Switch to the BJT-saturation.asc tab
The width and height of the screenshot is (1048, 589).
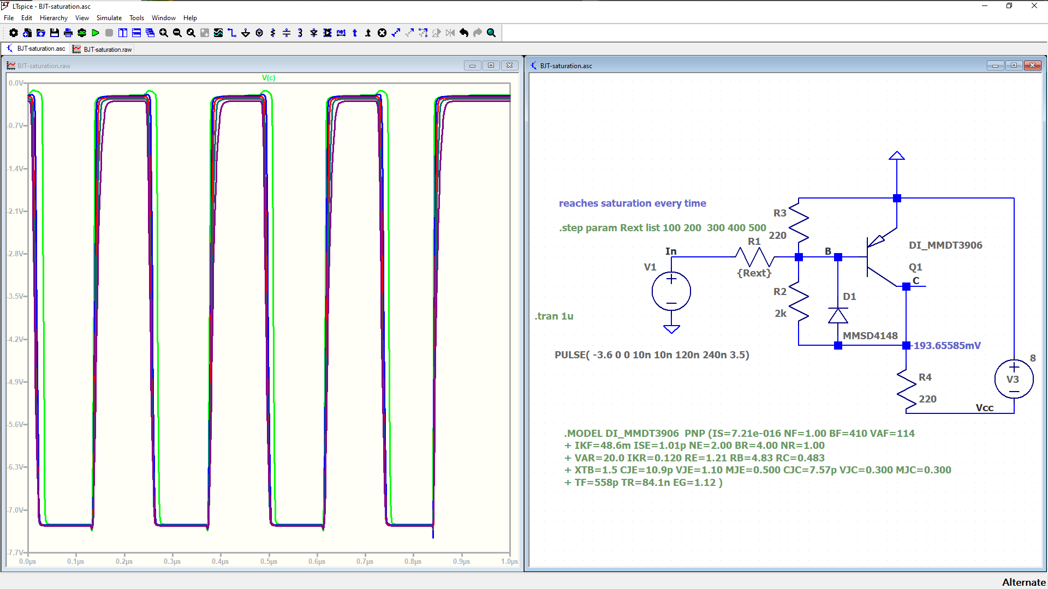36,49
